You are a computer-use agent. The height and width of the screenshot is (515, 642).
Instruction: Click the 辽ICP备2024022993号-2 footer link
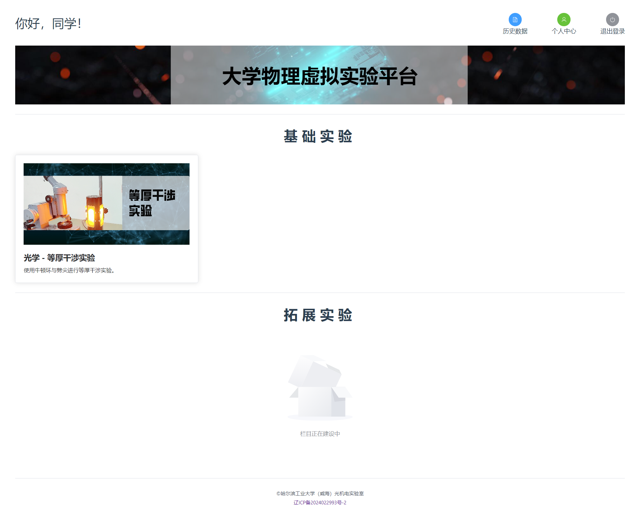(320, 502)
